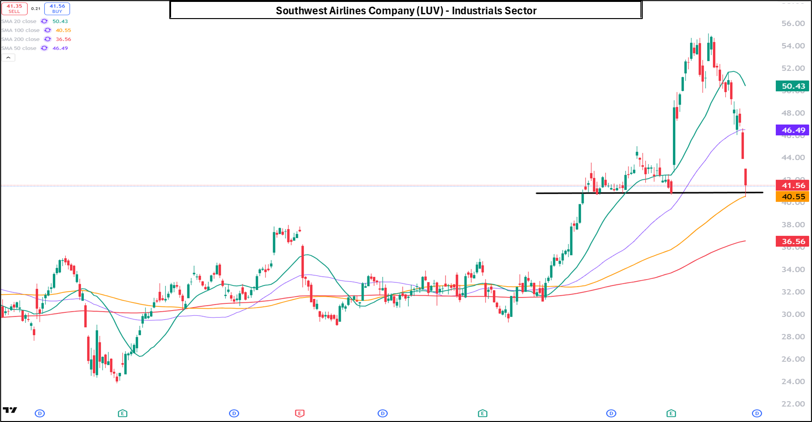Click the 26.00 price axis label
This screenshot has height=422, width=812.
[x=793, y=359]
